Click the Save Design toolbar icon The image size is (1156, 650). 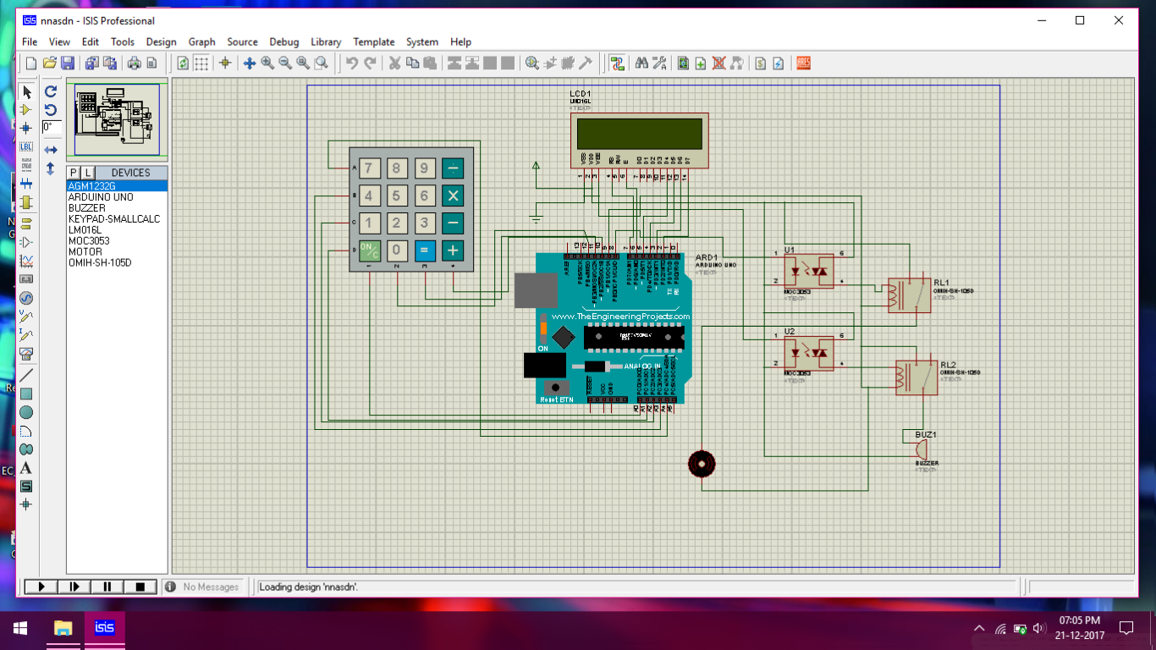[x=68, y=63]
